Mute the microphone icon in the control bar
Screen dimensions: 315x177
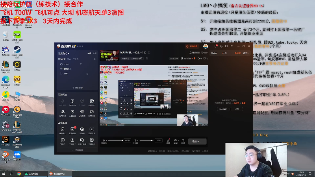click(x=104, y=140)
